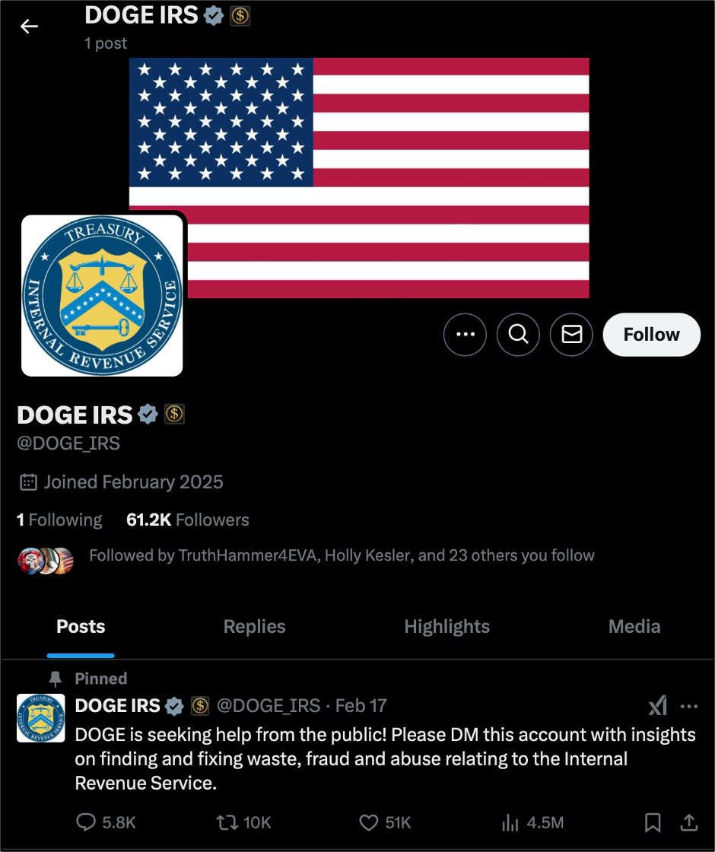
Task: Reply to the pinned post via comment icon
Action: tap(86, 822)
